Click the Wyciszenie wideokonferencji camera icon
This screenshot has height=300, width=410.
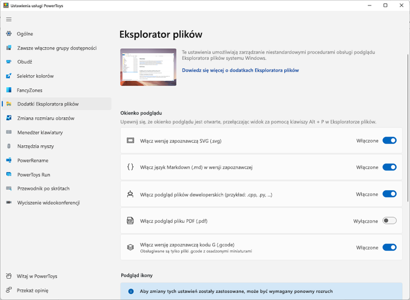point(9,202)
